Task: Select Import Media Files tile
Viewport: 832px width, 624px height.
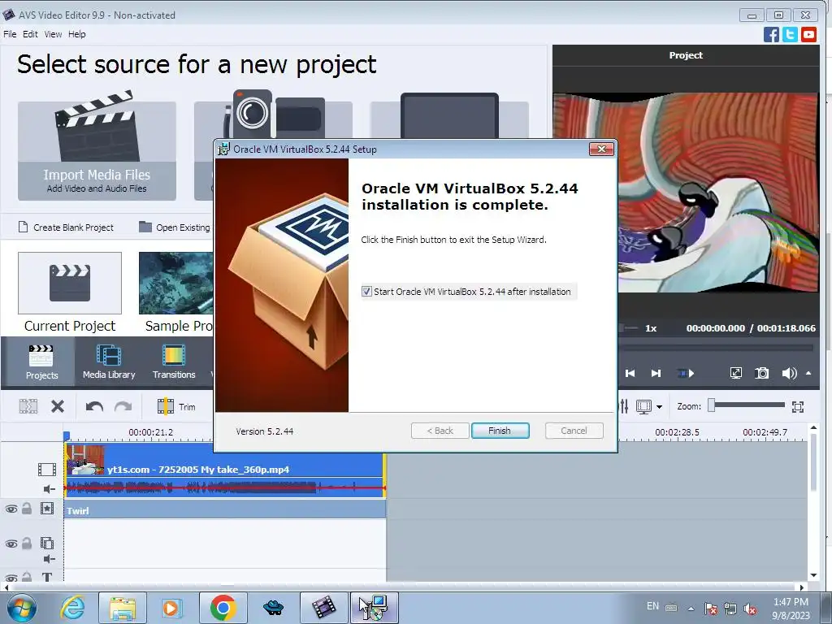Action: (x=97, y=150)
